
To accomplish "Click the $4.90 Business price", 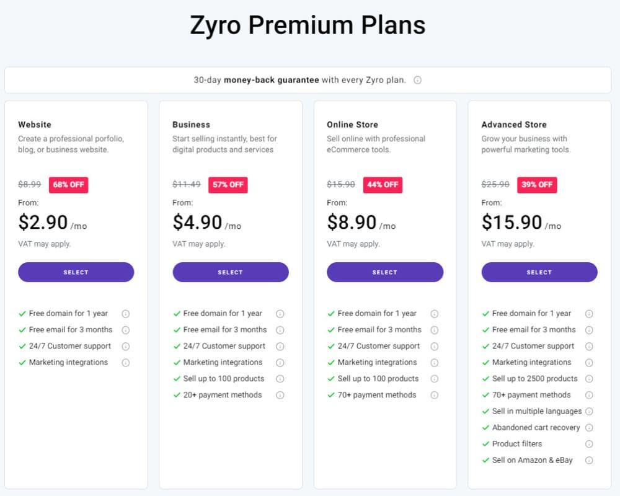I will point(197,223).
